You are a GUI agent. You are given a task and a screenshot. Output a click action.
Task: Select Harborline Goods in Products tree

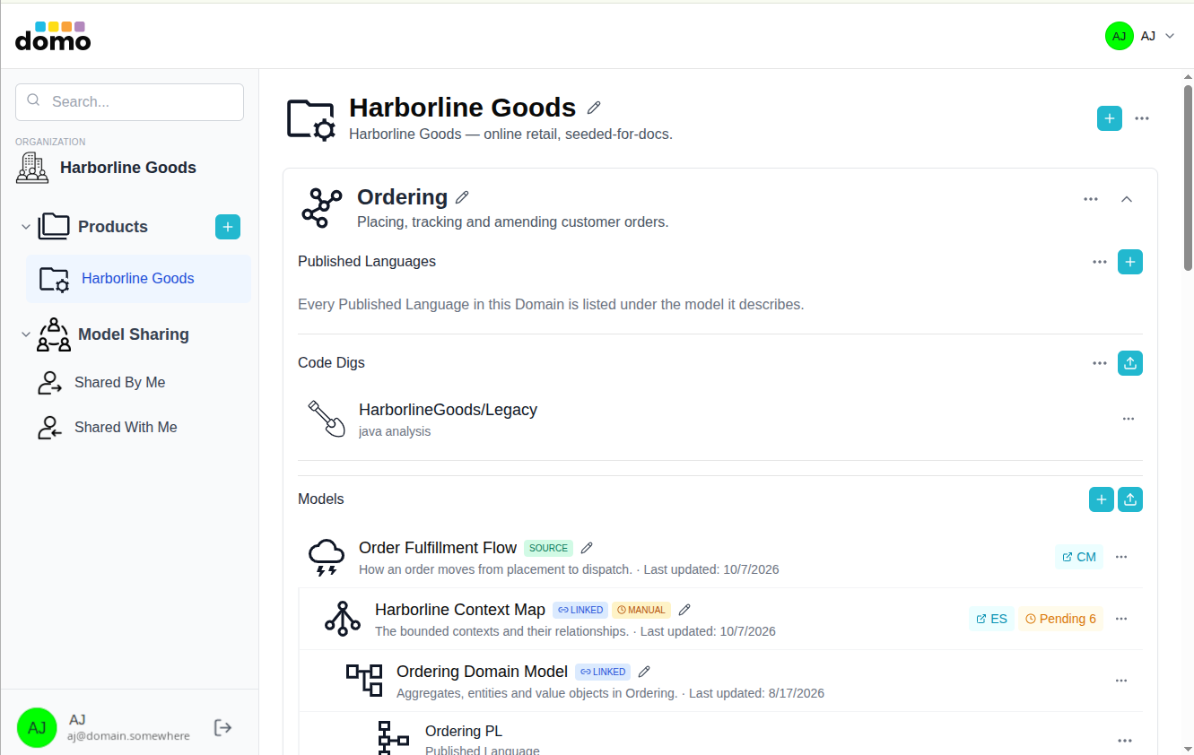pyautogui.click(x=138, y=279)
